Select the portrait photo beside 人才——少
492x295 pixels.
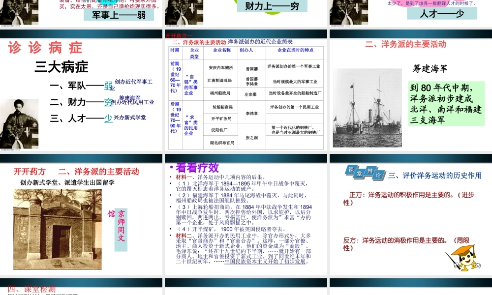349,12
